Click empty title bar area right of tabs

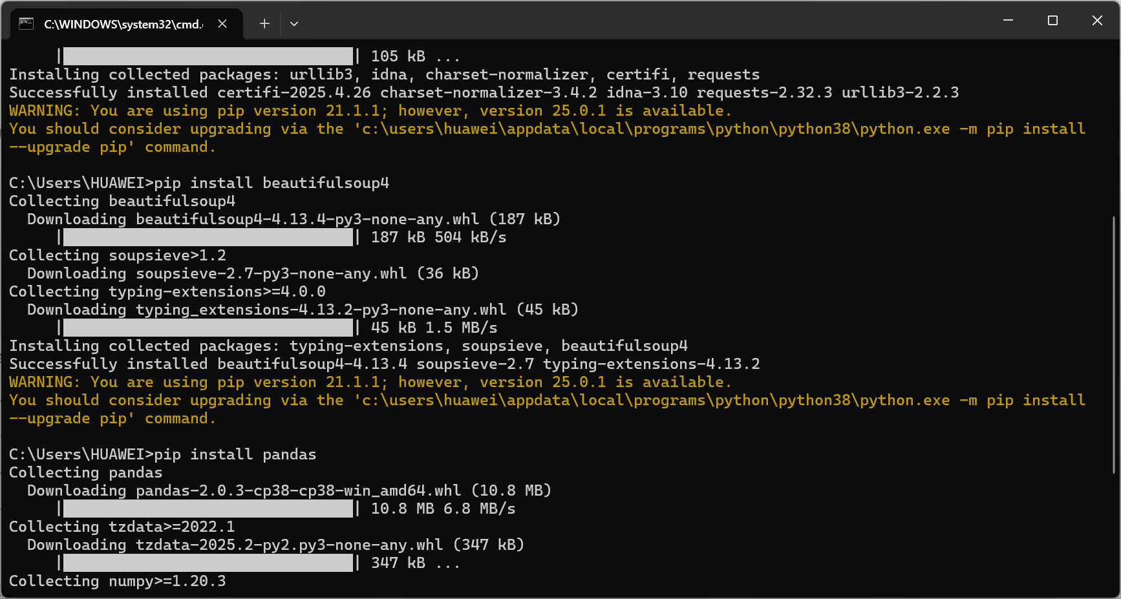click(646, 21)
